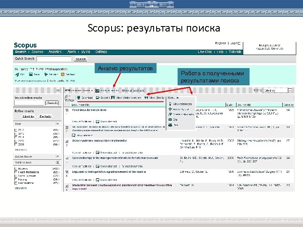Tick the 2009 year filter checkbox
Screen dimensions: 303x227
pos(16,144)
